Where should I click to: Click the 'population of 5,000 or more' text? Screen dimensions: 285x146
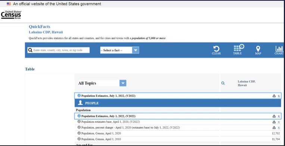pos(149,38)
